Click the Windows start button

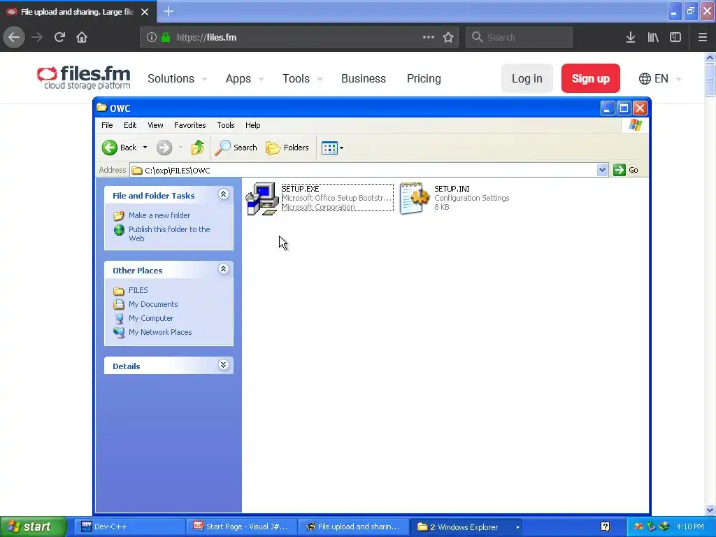(x=34, y=527)
